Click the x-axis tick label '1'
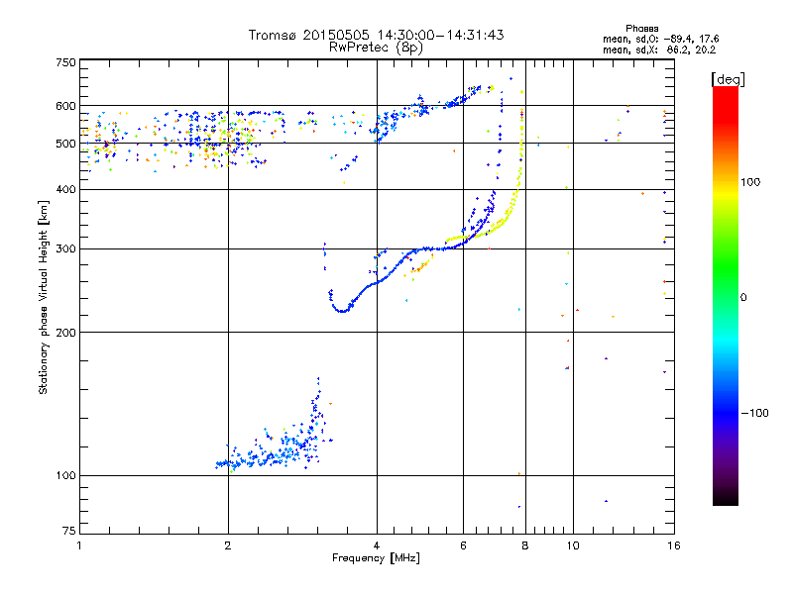793x594 pixels. [79, 545]
